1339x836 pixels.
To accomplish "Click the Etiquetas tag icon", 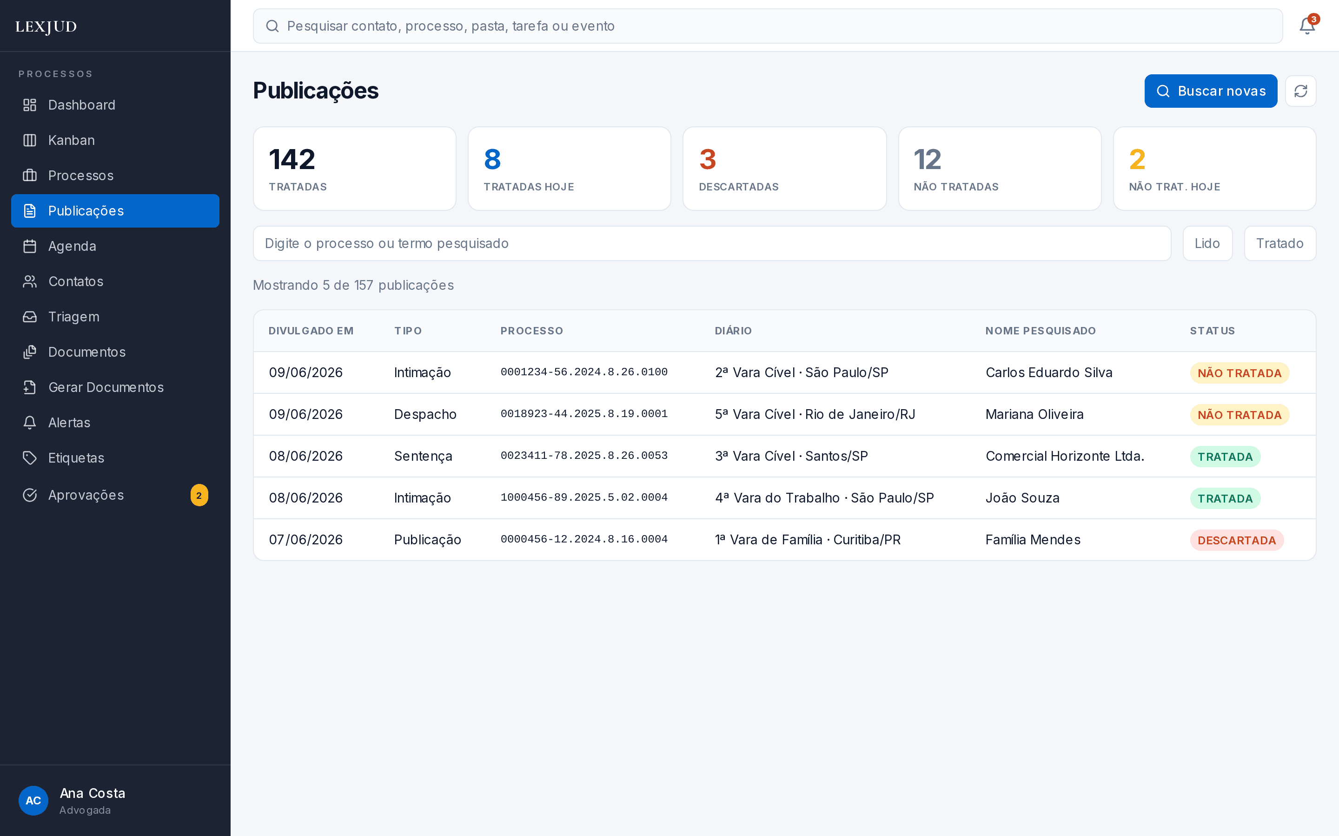I will [x=30, y=458].
